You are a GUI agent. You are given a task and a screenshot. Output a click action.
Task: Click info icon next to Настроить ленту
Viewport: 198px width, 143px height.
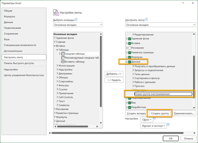pos(146,19)
